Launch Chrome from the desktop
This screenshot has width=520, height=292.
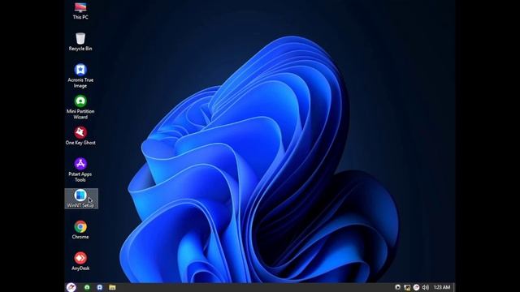pos(80,230)
